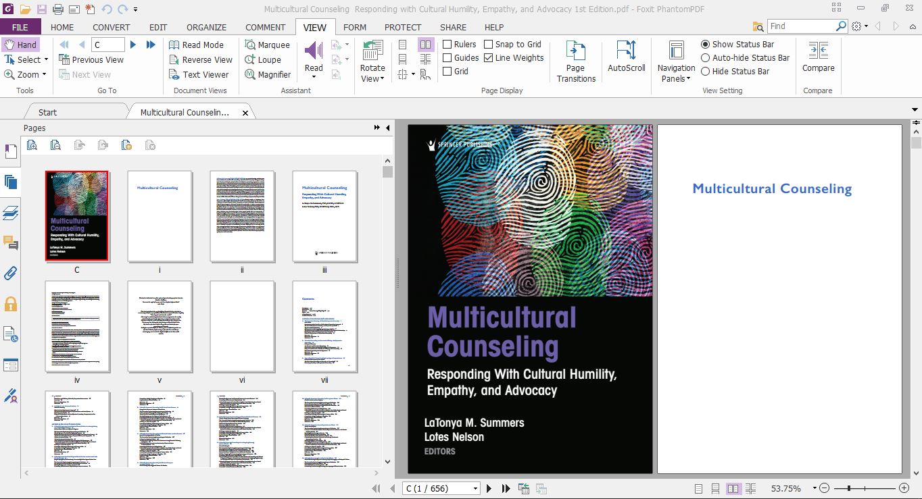The width and height of the screenshot is (922, 499).
Task: Open Page Transitions settings
Action: point(576,61)
